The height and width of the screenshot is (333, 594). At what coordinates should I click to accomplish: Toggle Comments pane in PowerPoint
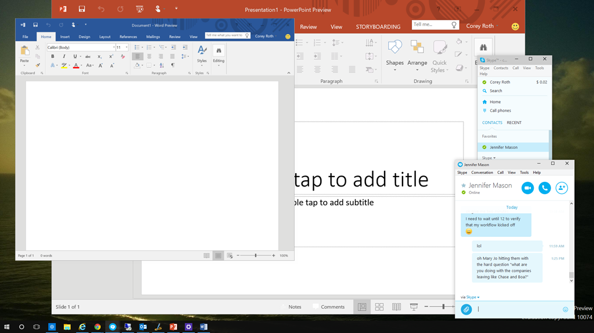[x=329, y=307]
